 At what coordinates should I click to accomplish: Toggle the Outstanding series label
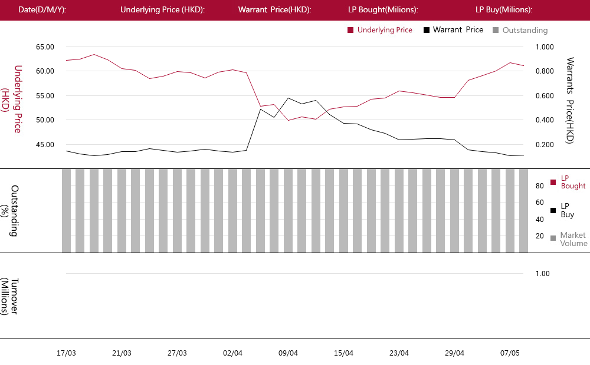pyautogui.click(x=525, y=30)
